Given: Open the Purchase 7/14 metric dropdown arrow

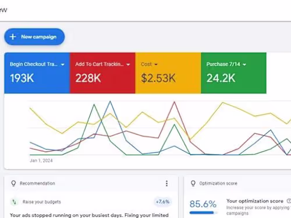Looking at the screenshot, I should coord(244,65).
